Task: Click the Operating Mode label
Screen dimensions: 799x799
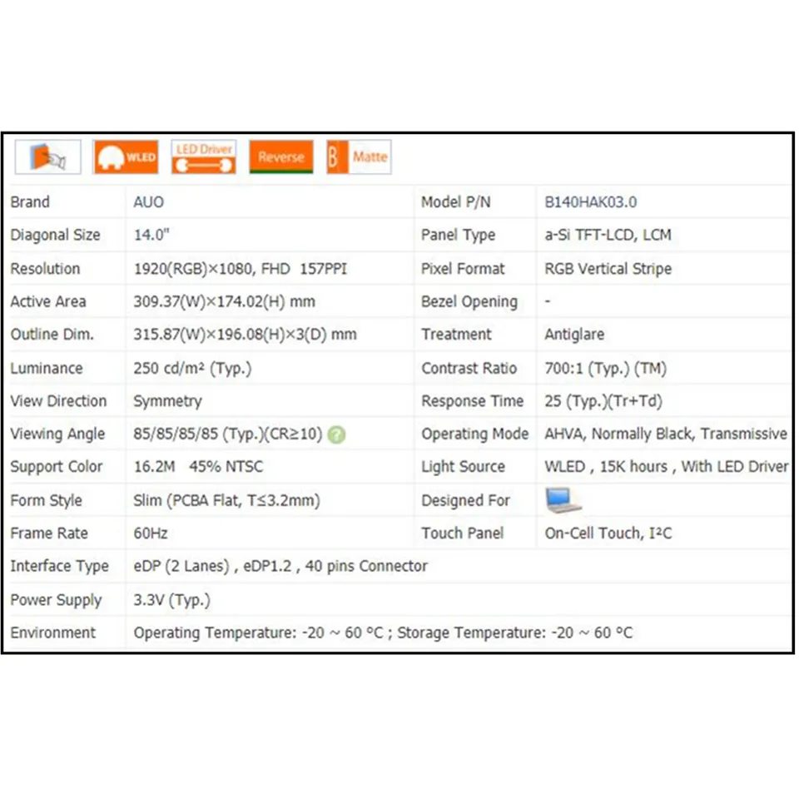Action: click(x=475, y=434)
